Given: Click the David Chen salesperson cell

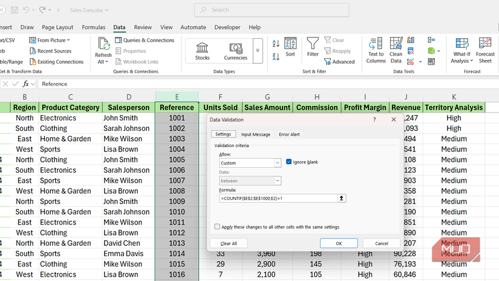Looking at the screenshot, I should point(128,243).
